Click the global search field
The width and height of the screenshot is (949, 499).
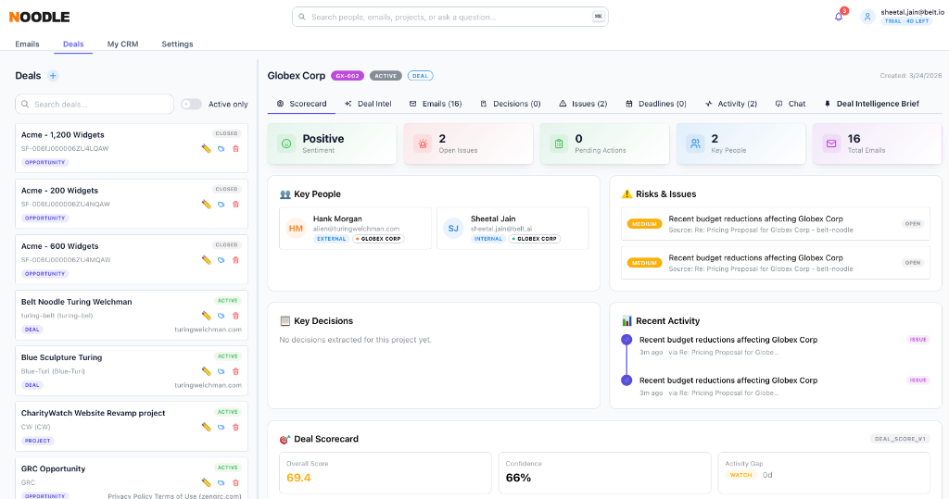[x=450, y=17]
